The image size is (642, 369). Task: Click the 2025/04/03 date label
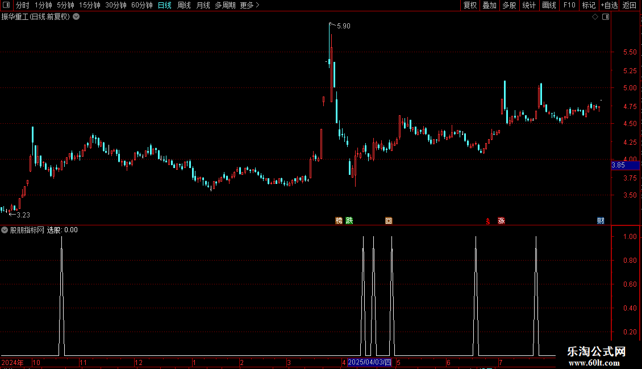pos(370,362)
